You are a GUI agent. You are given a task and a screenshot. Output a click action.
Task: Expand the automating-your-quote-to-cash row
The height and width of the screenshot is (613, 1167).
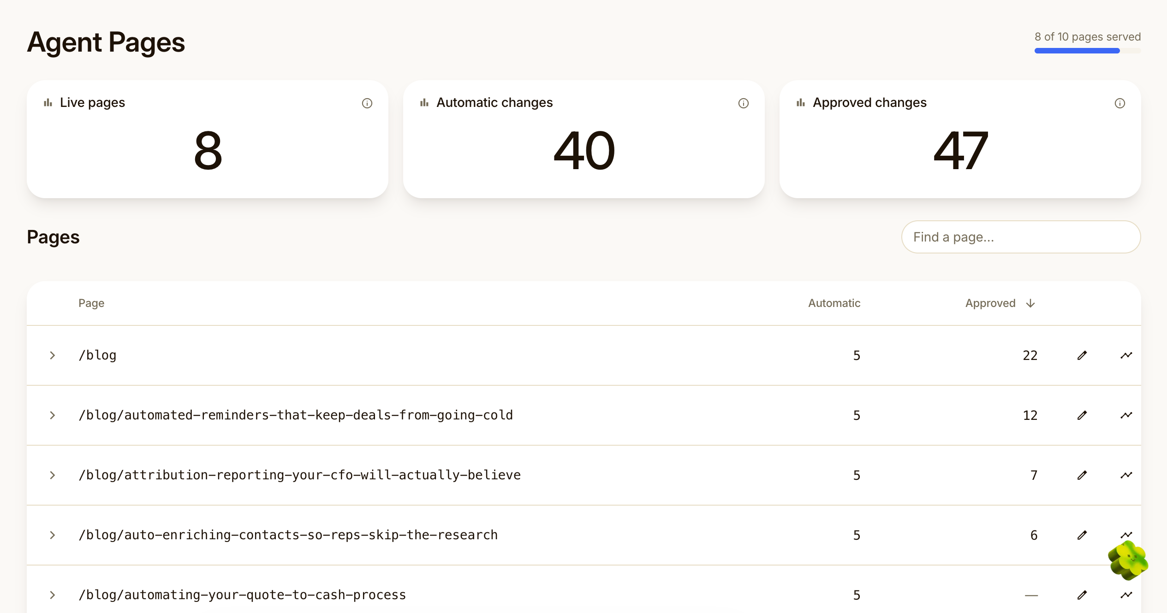[x=53, y=595]
